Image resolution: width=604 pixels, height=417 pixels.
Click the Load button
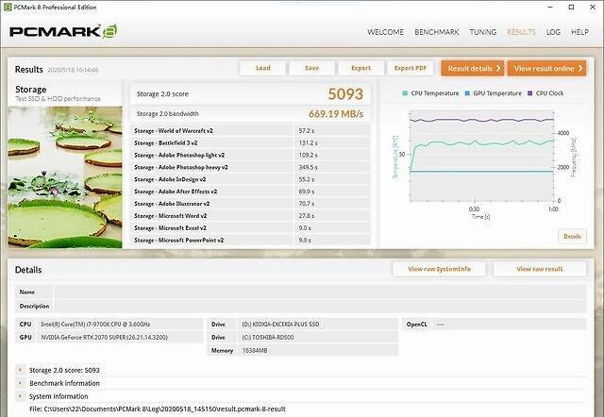(x=263, y=68)
